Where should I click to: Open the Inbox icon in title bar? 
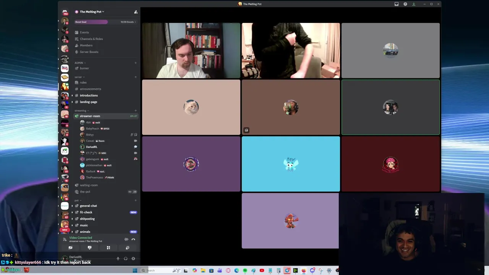coord(397,4)
